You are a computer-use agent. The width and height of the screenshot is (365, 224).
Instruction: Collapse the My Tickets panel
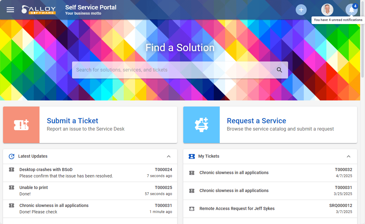pos(349,156)
